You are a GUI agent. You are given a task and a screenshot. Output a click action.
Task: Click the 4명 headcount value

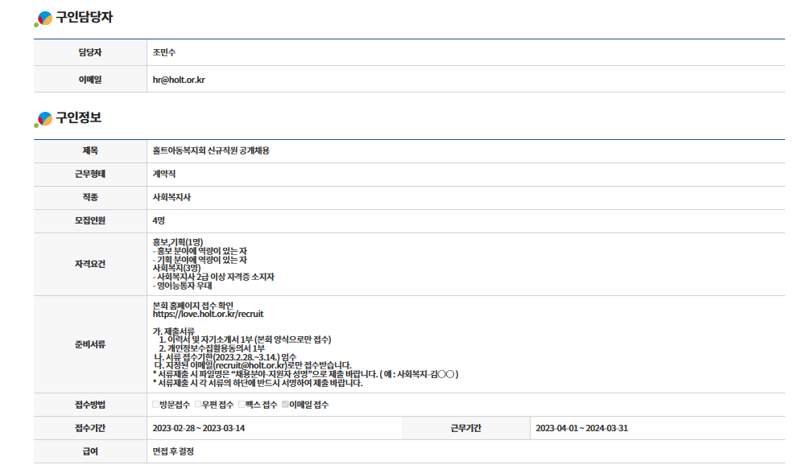coord(159,220)
